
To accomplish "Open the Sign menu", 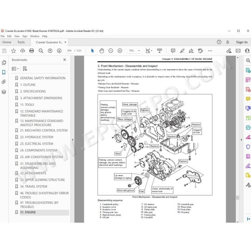I will (x=25, y=36).
